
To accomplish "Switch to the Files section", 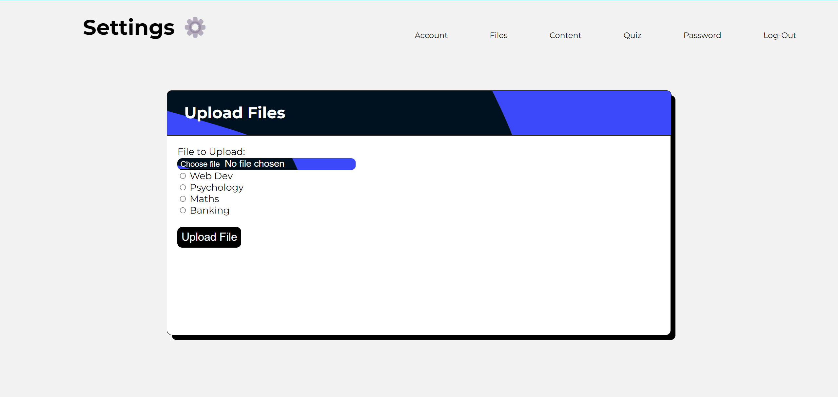I will [498, 35].
